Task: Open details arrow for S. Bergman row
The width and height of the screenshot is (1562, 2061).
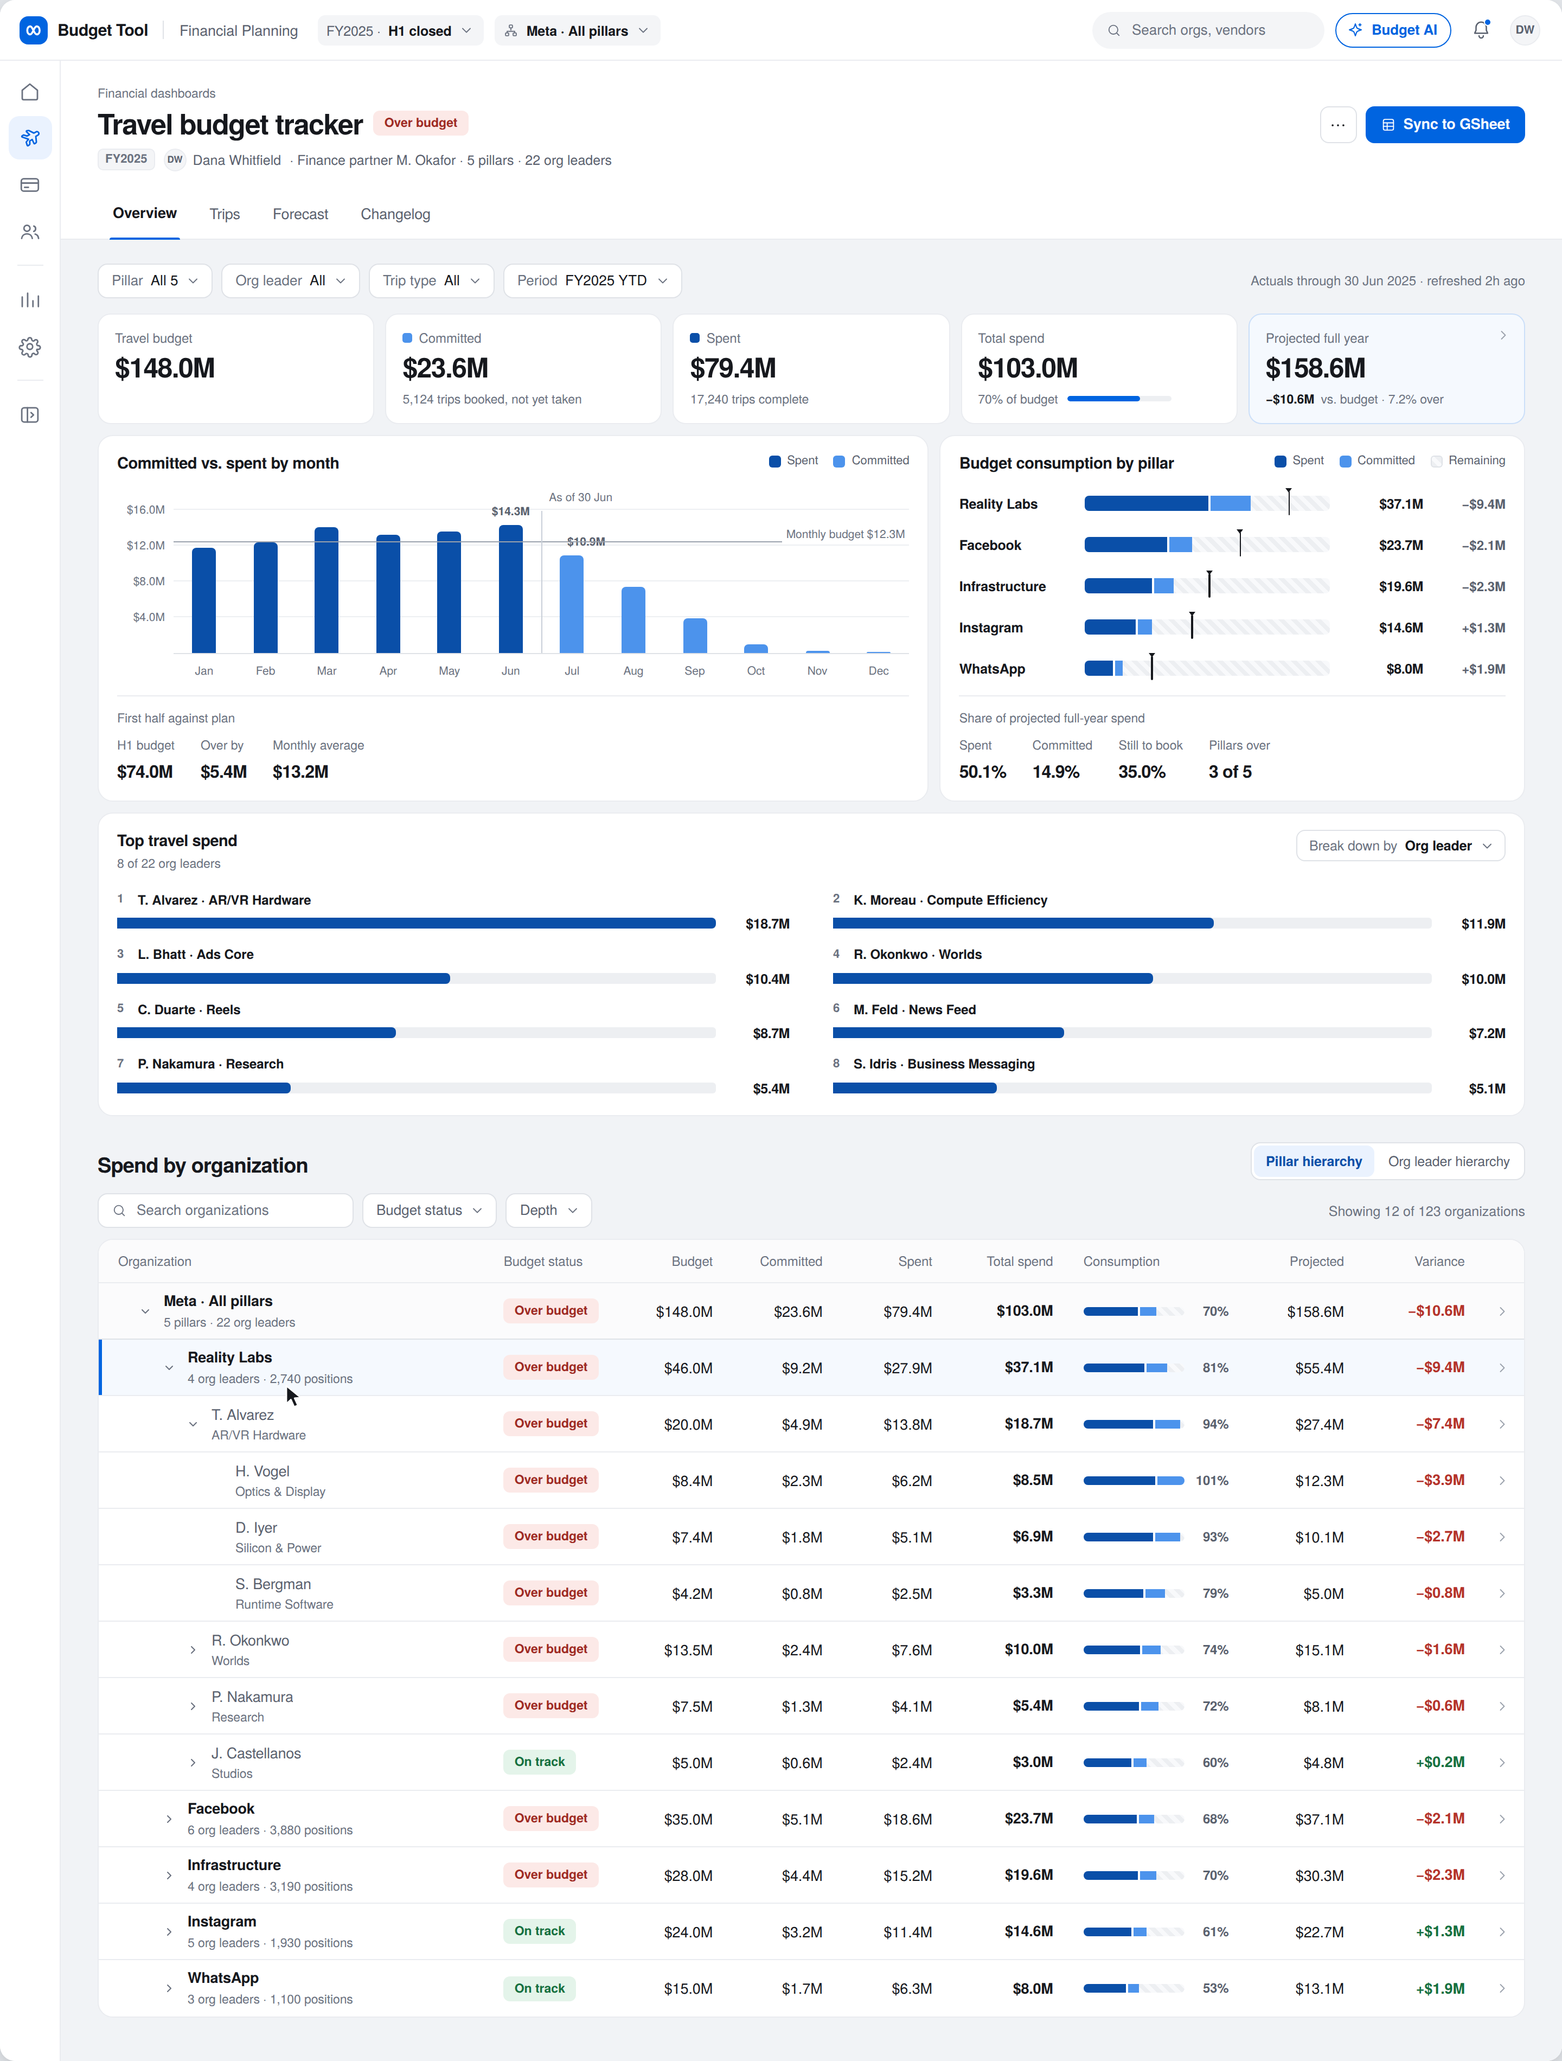Action: pos(1501,1593)
